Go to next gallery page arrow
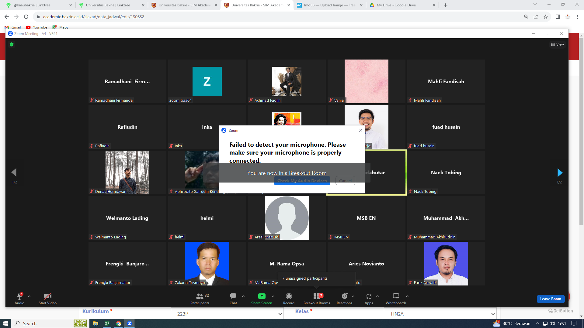 click(560, 173)
